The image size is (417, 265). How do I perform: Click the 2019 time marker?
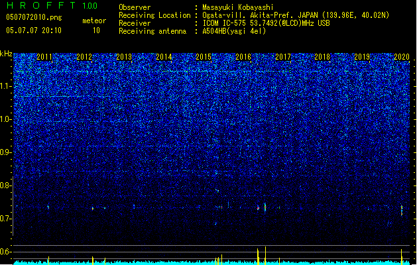point(362,56)
